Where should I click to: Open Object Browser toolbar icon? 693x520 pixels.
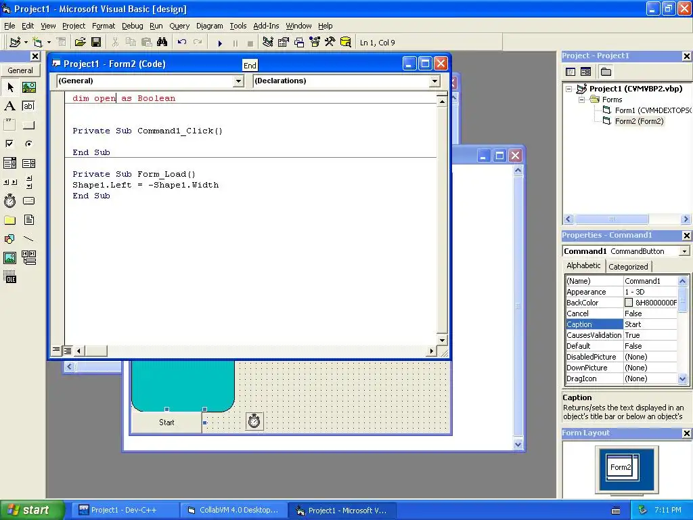pos(315,43)
